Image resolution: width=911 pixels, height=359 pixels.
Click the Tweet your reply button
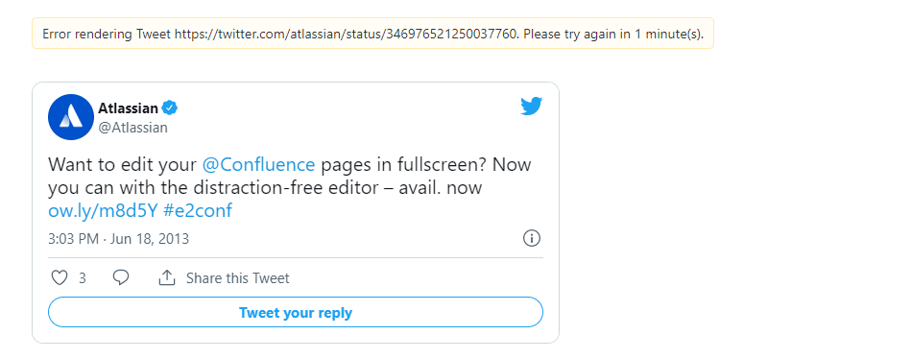tap(295, 313)
